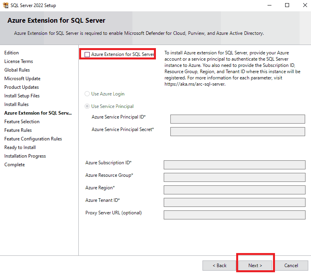Jump to Feature Selection step
311x273 pixels.
click(22, 122)
